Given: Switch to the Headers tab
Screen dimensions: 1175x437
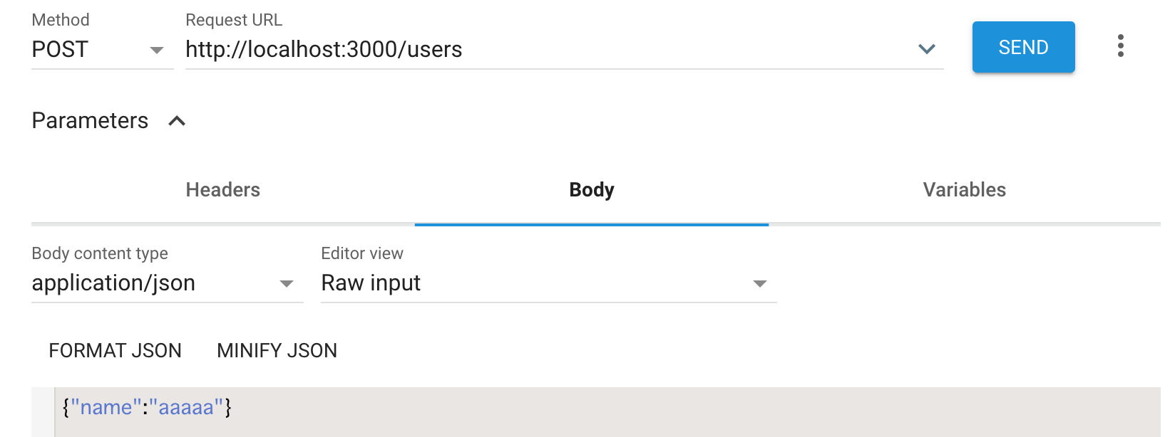Looking at the screenshot, I should click(223, 189).
